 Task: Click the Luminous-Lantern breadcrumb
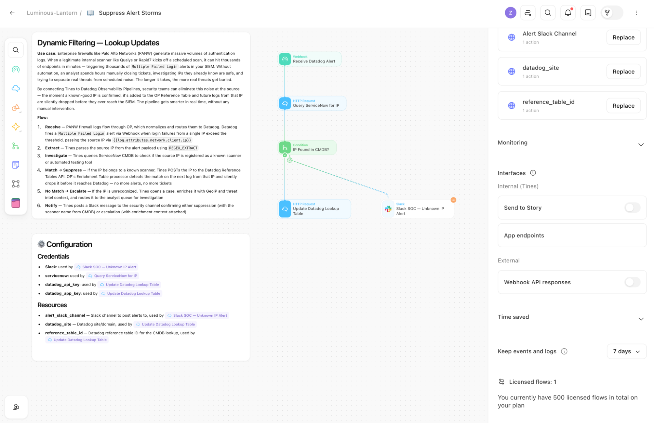pyautogui.click(x=52, y=13)
